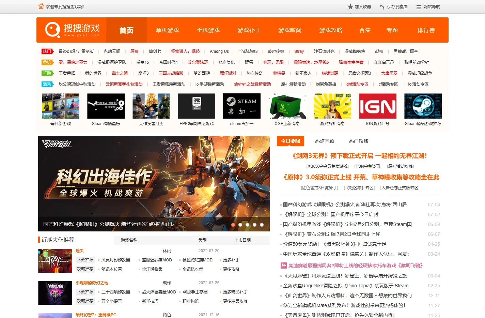Viewport: 485px width, 318px height.
Task: Open the Stray hot tag link
Action: 299,51
